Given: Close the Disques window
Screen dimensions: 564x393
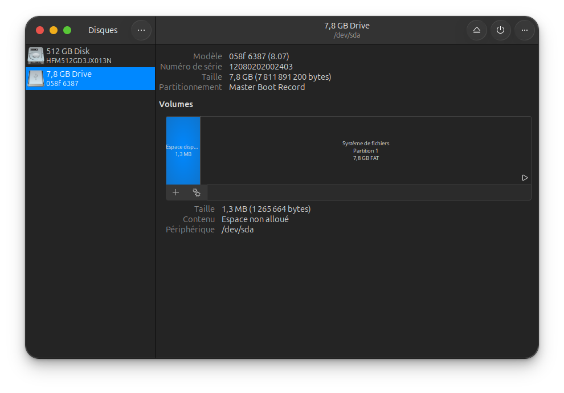Looking at the screenshot, I should pyautogui.click(x=40, y=30).
